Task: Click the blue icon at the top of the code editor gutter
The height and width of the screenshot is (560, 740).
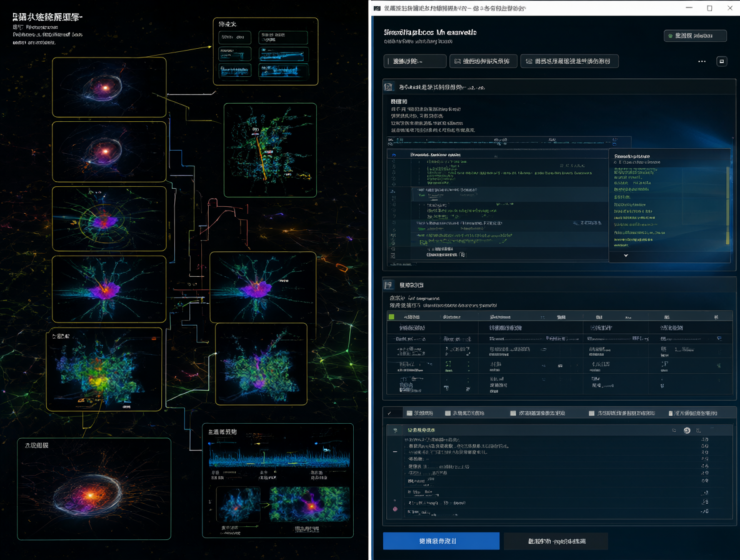Action: [x=394, y=155]
